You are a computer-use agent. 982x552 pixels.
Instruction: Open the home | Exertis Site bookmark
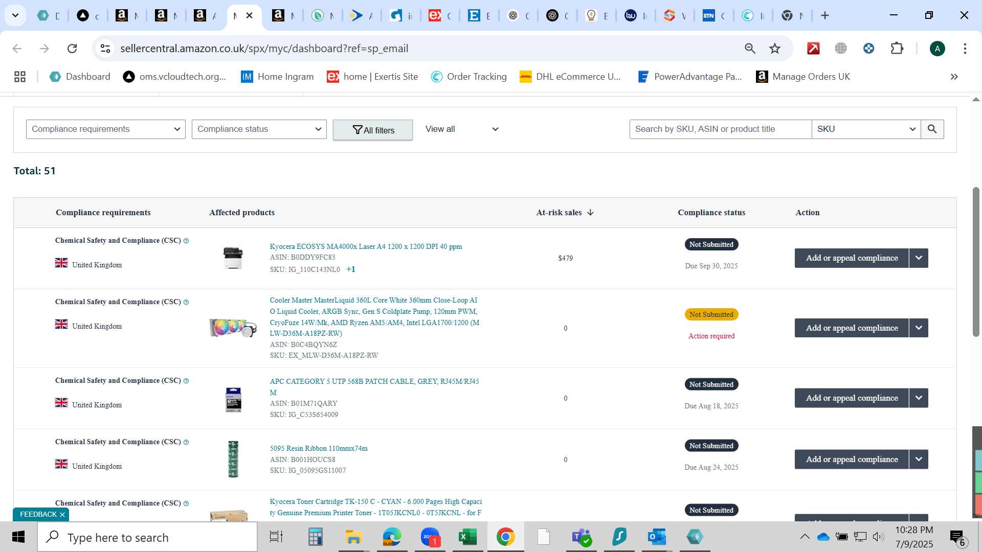[373, 77]
